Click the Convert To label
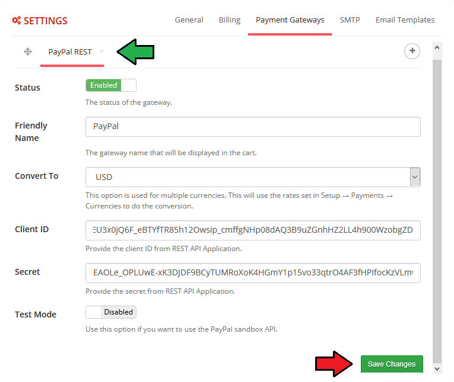 pyautogui.click(x=36, y=176)
